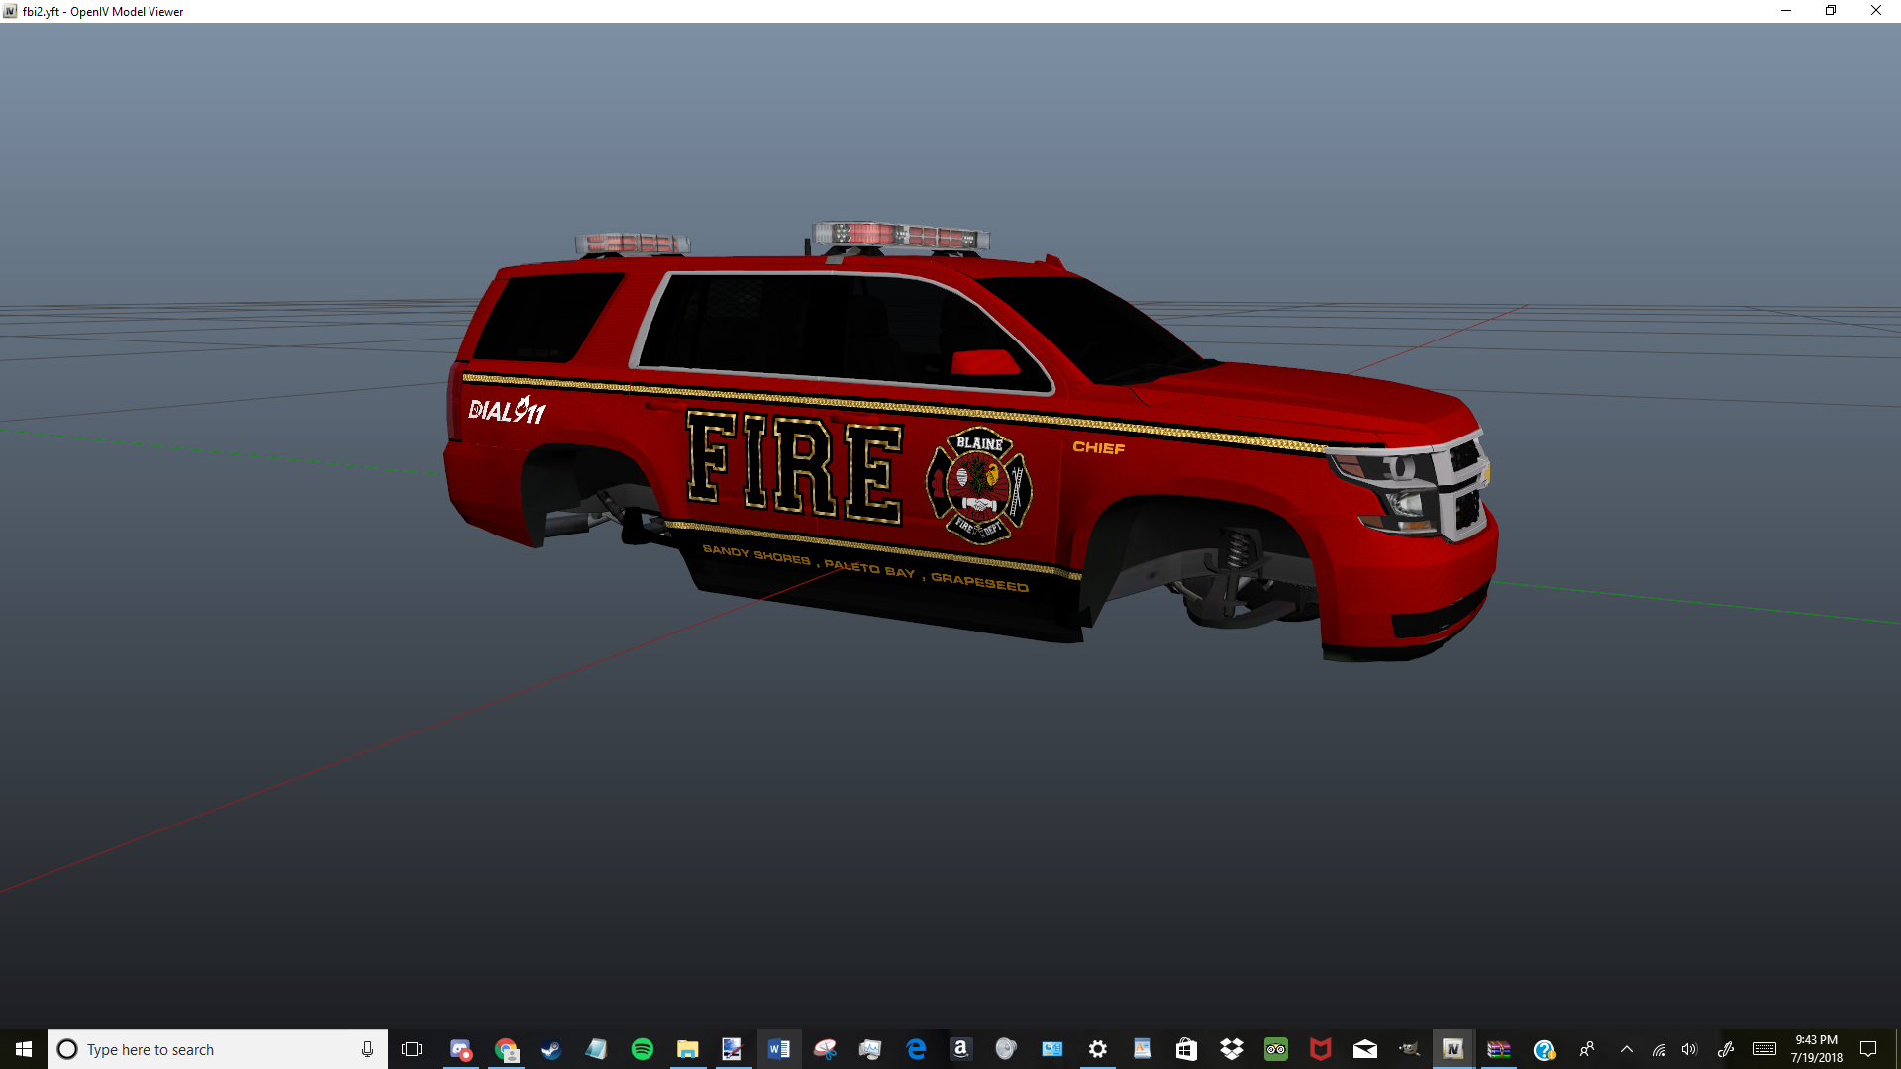Click the Windows Start button

[x=24, y=1049]
